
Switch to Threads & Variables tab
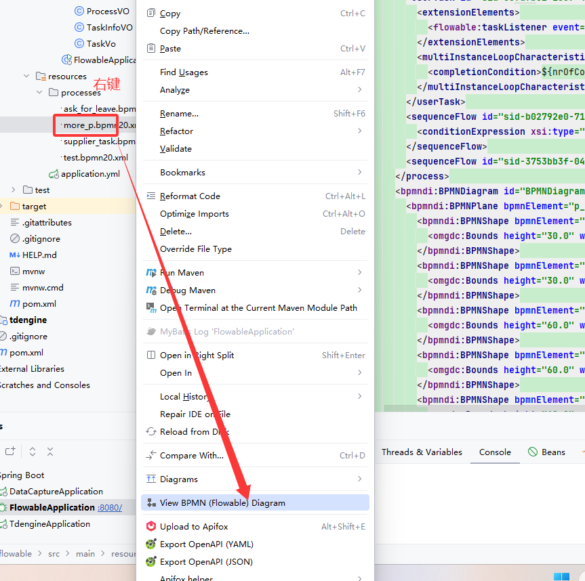[x=422, y=452]
